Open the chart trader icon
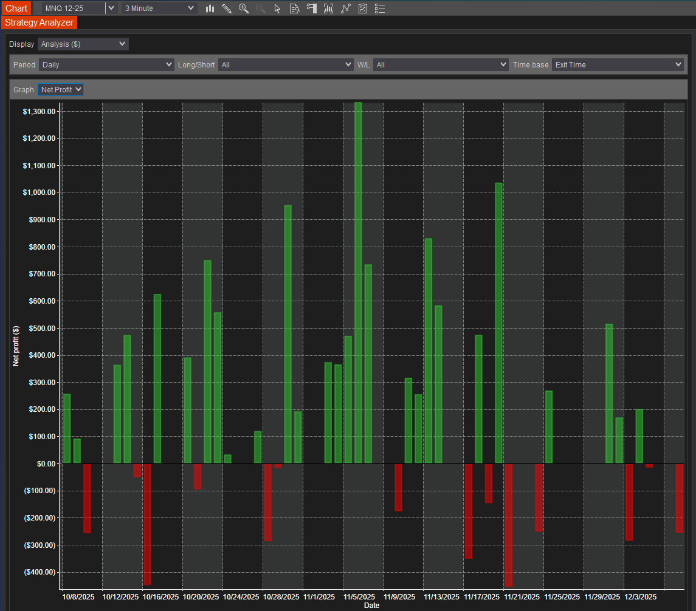Image resolution: width=696 pixels, height=611 pixels. pos(312,9)
